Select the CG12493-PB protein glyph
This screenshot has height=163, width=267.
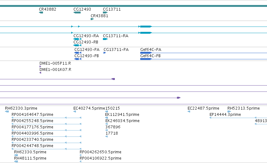pos(78,59)
